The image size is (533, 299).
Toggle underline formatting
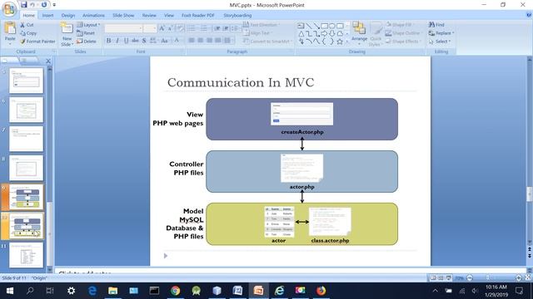(x=126, y=41)
